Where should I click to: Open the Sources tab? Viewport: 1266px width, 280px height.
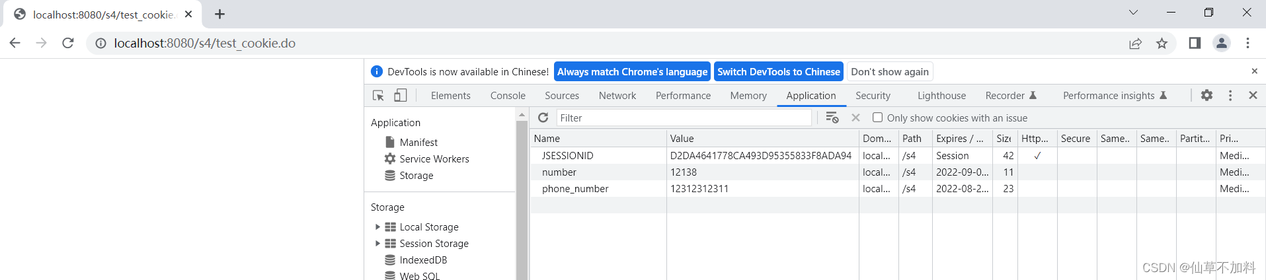[x=562, y=96]
